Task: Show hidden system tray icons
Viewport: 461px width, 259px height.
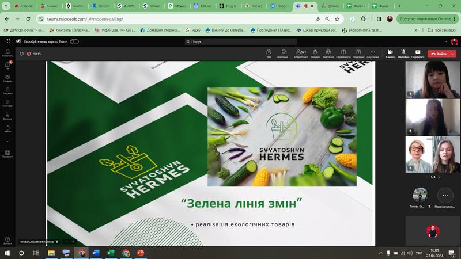Action: (381, 253)
